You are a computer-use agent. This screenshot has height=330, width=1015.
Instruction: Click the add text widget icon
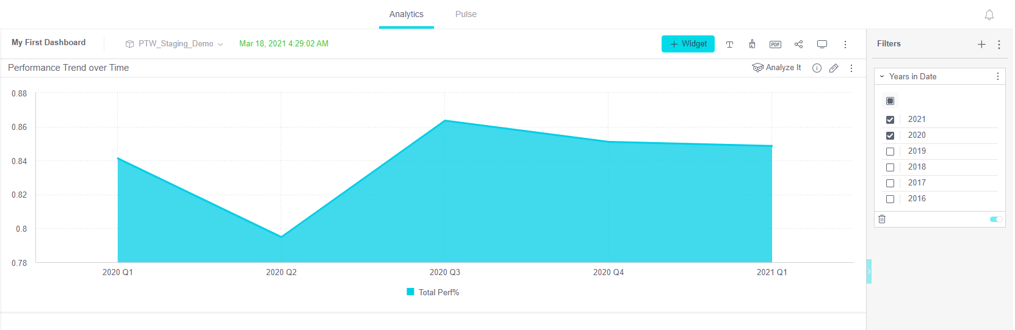pyautogui.click(x=729, y=44)
